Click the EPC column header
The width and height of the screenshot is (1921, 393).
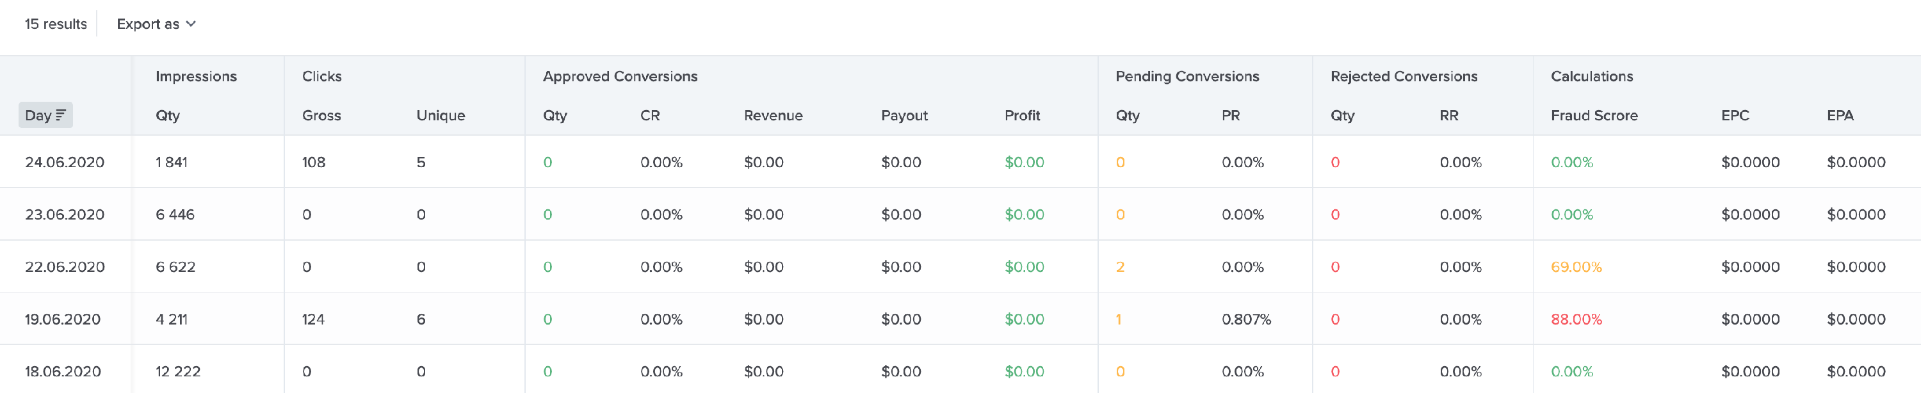pos(1735,116)
